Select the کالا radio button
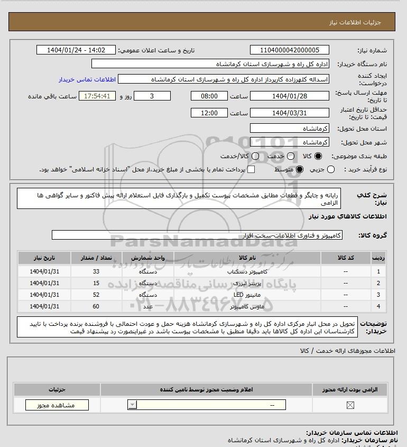This screenshot has height=447, width=407. (x=318, y=156)
